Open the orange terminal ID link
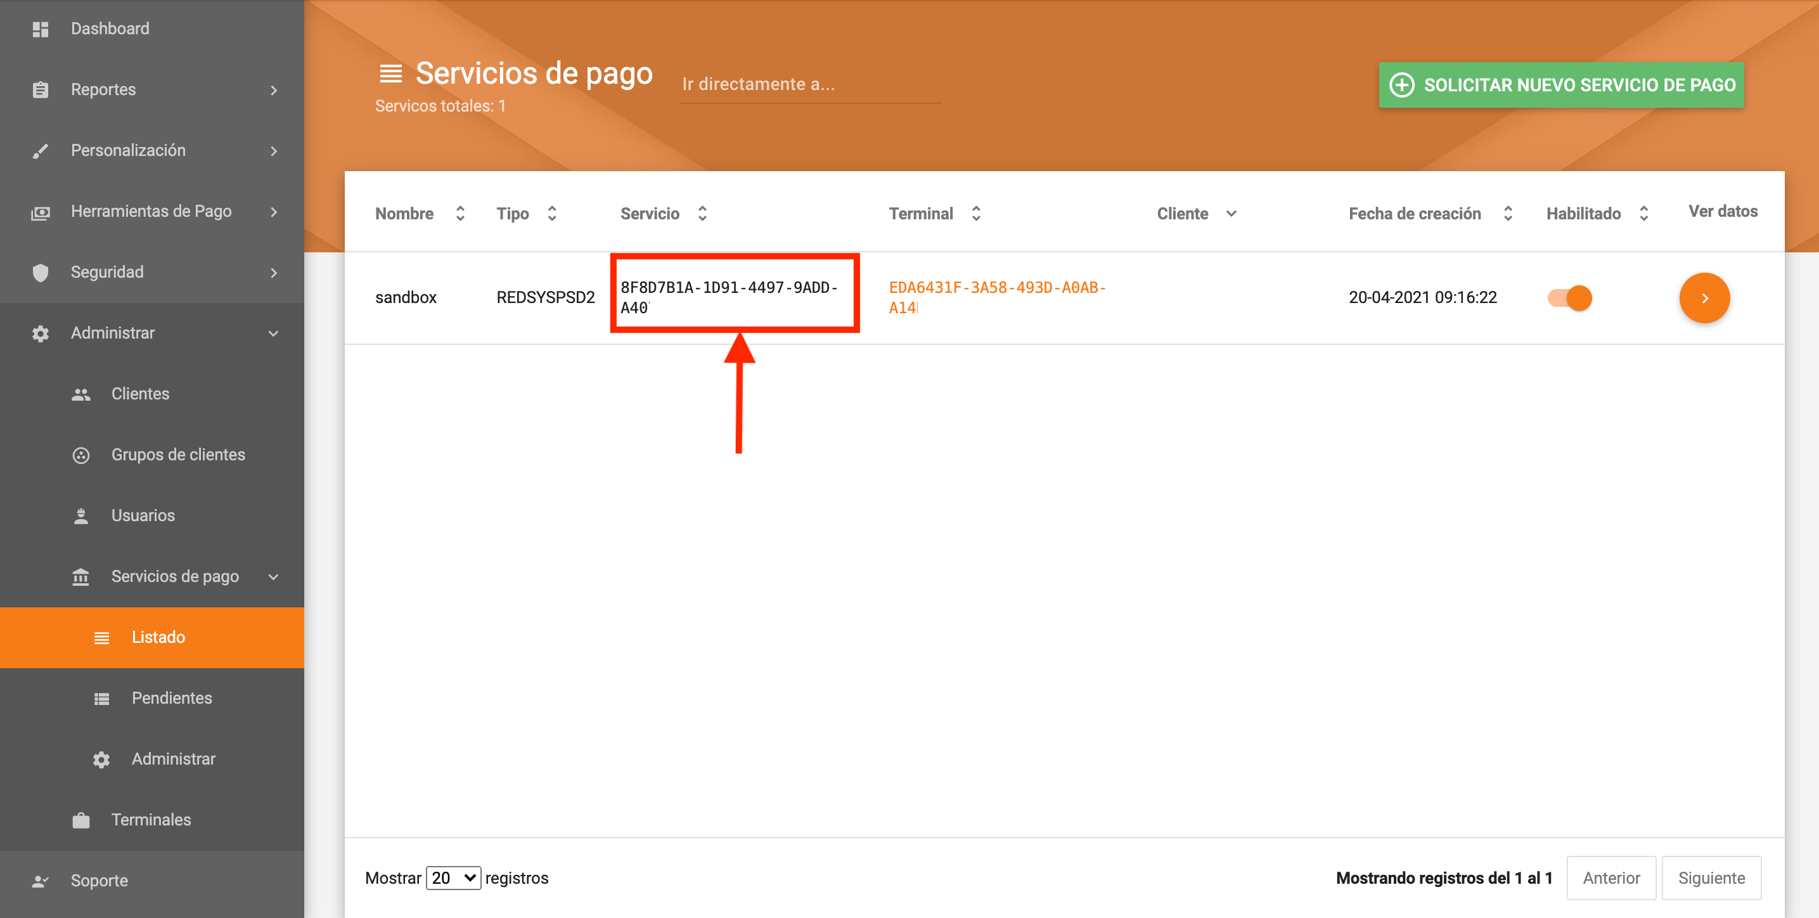The height and width of the screenshot is (918, 1819). coord(996,297)
